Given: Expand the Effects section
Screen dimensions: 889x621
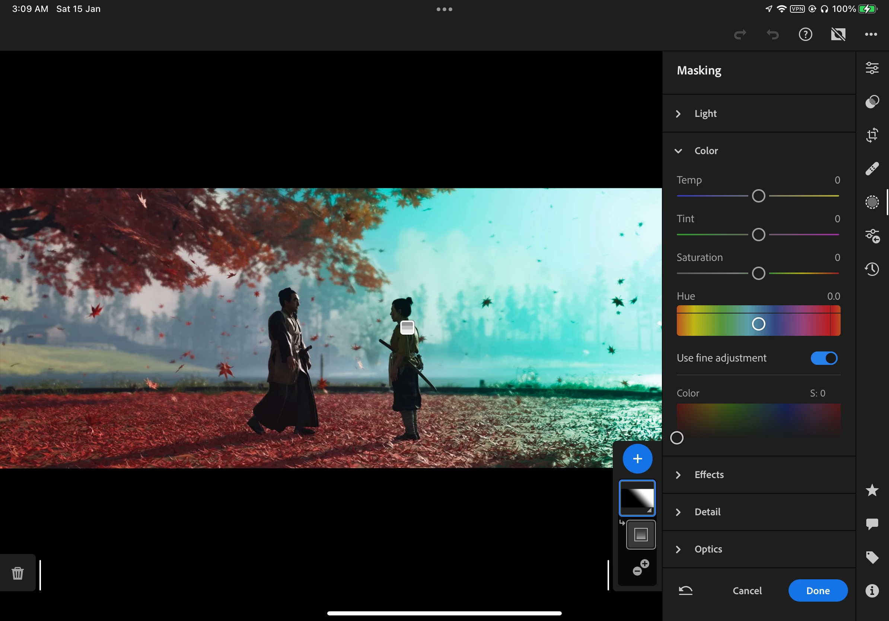Looking at the screenshot, I should [708, 475].
